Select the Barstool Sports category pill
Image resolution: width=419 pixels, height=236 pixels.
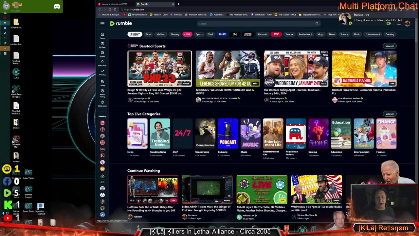135,34
